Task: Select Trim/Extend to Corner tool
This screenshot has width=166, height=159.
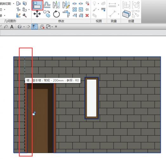Action: [66, 14]
